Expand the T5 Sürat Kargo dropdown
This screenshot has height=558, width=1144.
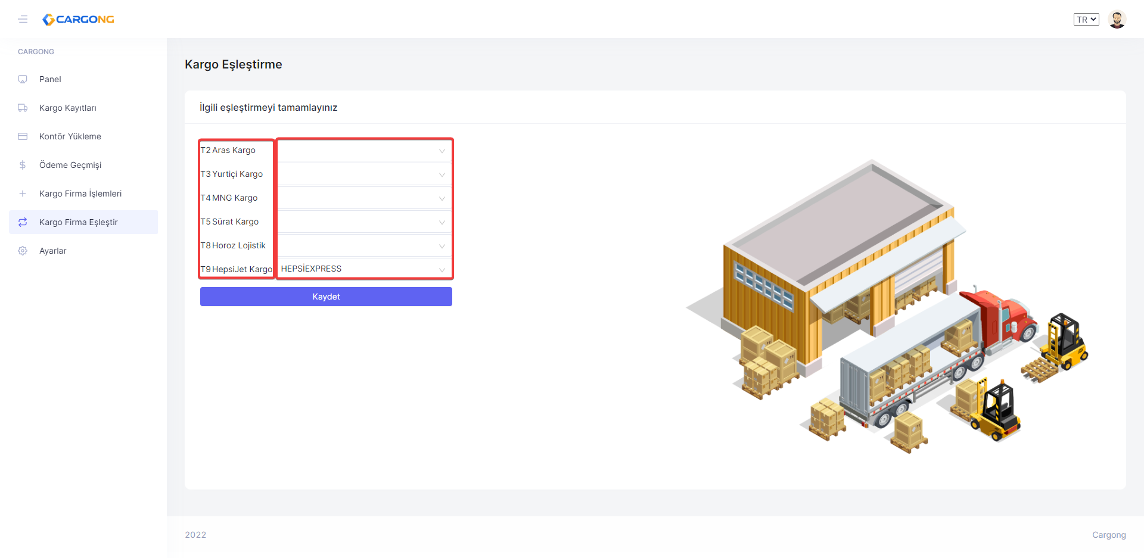[364, 222]
